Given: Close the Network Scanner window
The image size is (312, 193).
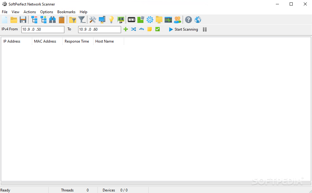Looking at the screenshot, I should coord(305,4).
